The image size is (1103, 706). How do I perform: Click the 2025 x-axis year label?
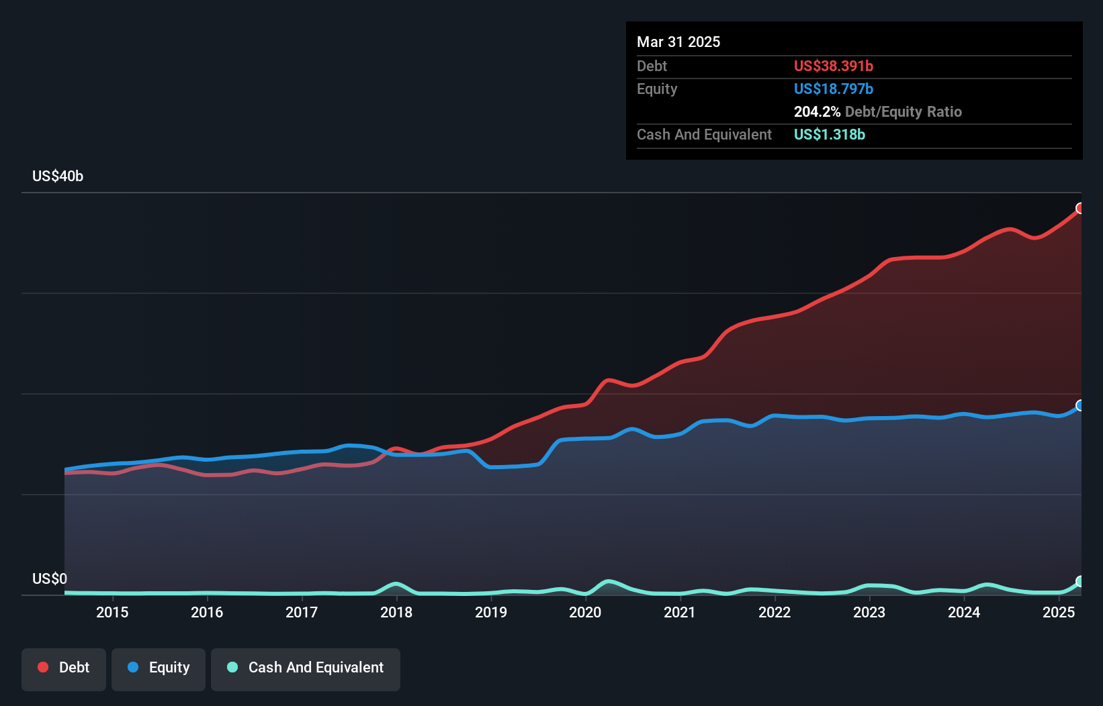[1059, 612]
